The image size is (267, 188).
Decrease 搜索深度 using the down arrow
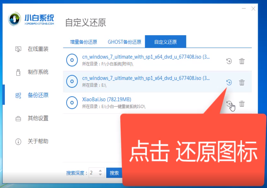click(100, 174)
